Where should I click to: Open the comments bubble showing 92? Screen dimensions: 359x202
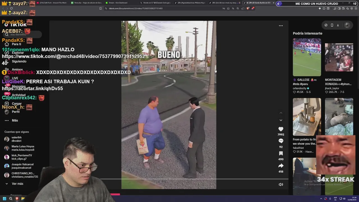[x=281, y=141]
